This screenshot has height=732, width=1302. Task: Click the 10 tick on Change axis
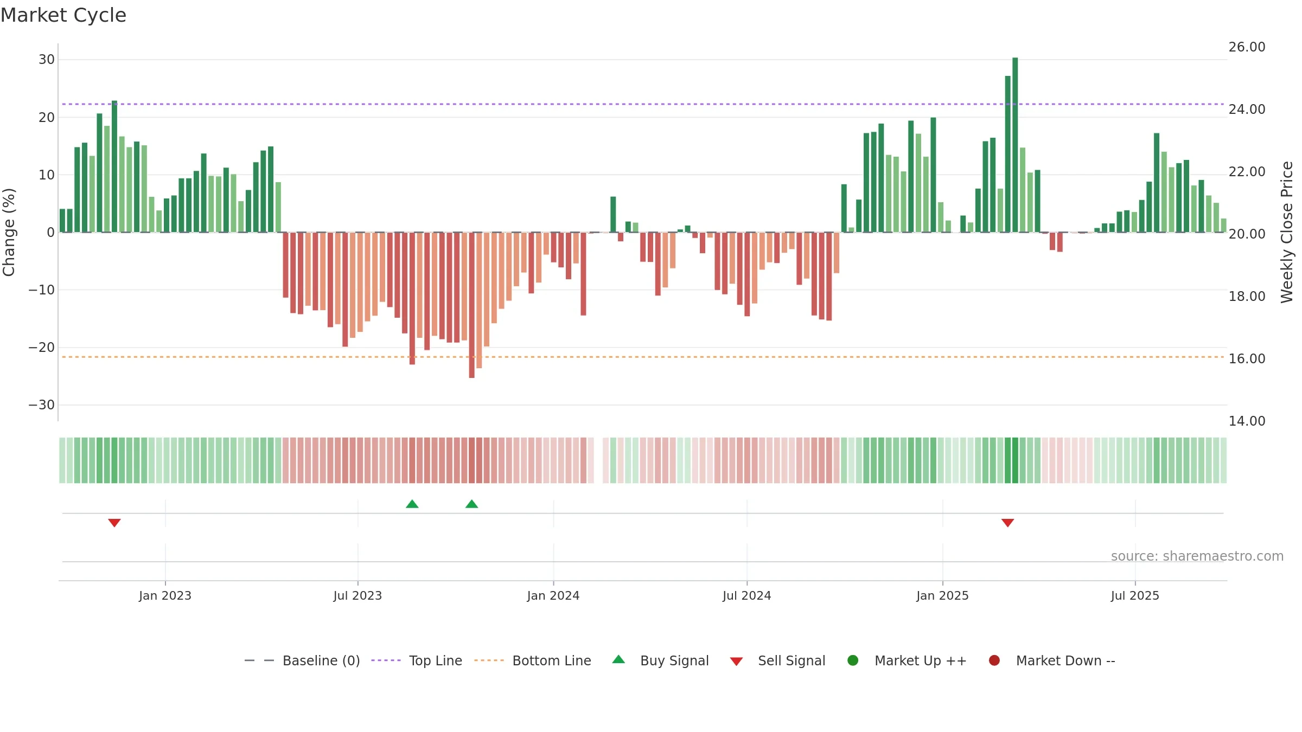point(47,175)
